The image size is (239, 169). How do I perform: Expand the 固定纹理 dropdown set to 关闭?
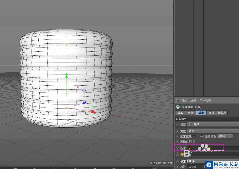point(225,136)
